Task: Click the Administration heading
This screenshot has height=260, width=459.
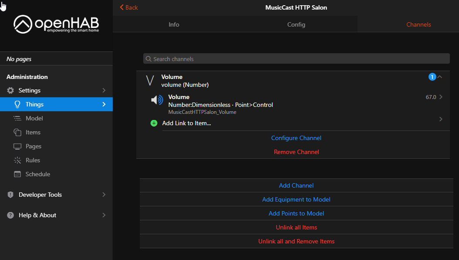Action: tap(27, 77)
